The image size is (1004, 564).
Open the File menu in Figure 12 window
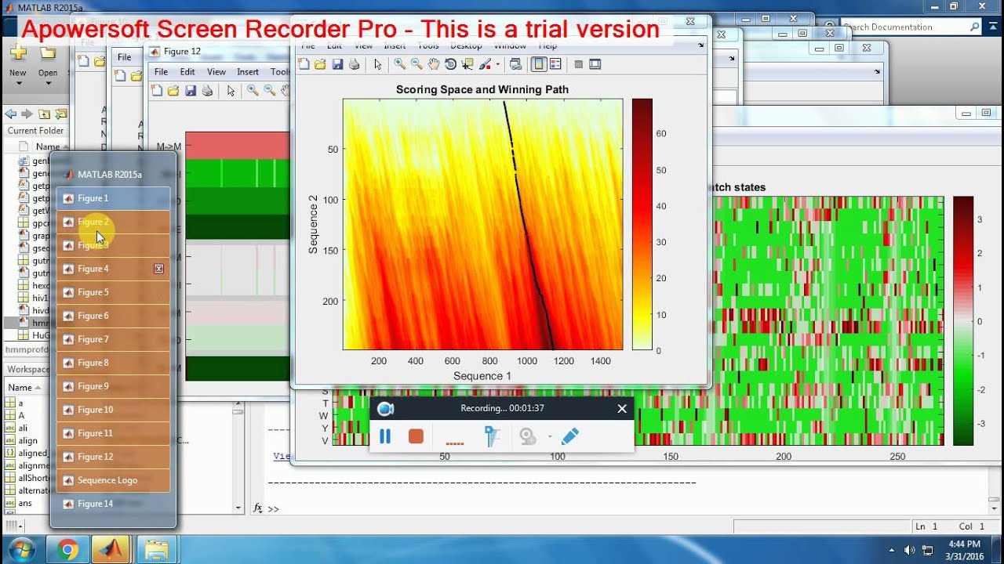161,71
